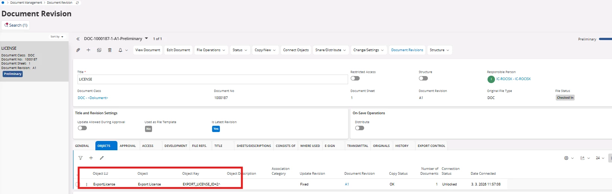
Task: Toggle Update Allowed During Approval switch
Action: click(x=82, y=128)
